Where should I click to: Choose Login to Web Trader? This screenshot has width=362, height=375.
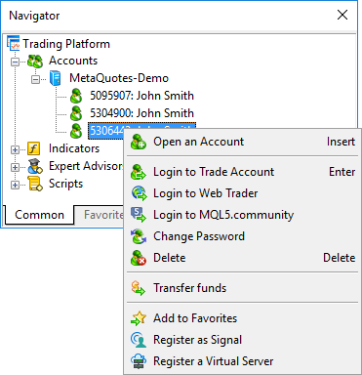click(x=243, y=193)
